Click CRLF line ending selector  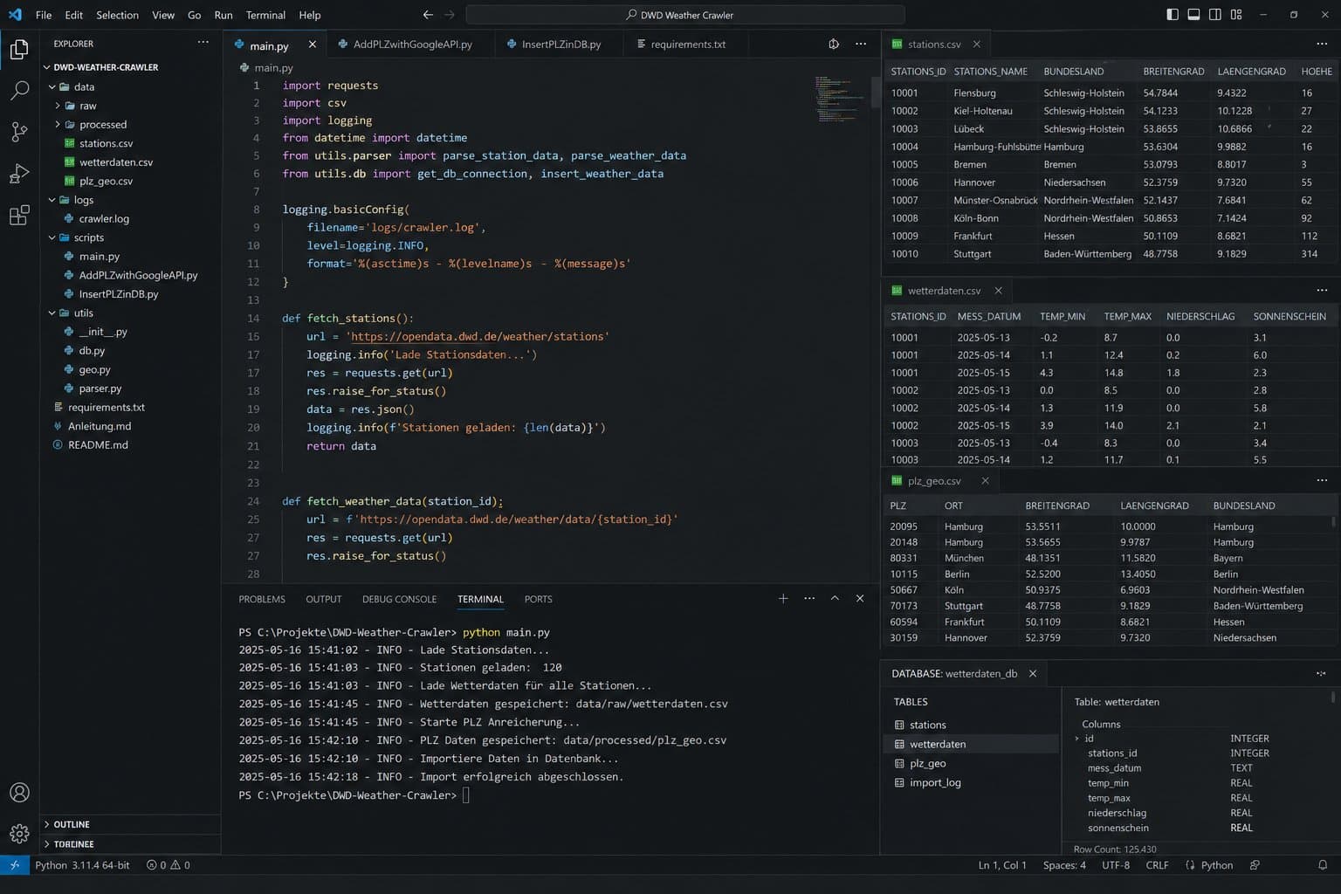[1157, 865]
